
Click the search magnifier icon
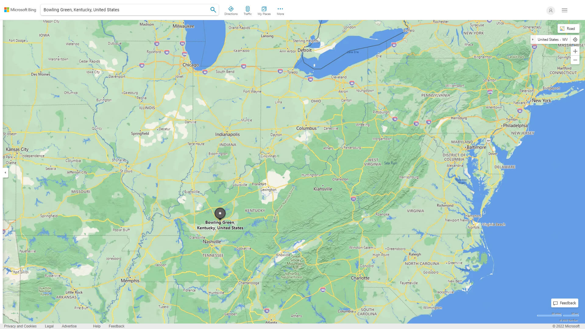[x=213, y=9]
